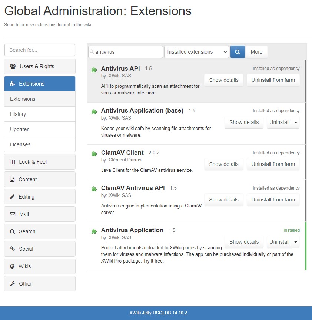The width and height of the screenshot is (312, 320).
Task: Open the Extensions sub-item in sidebar
Action: click(x=40, y=99)
